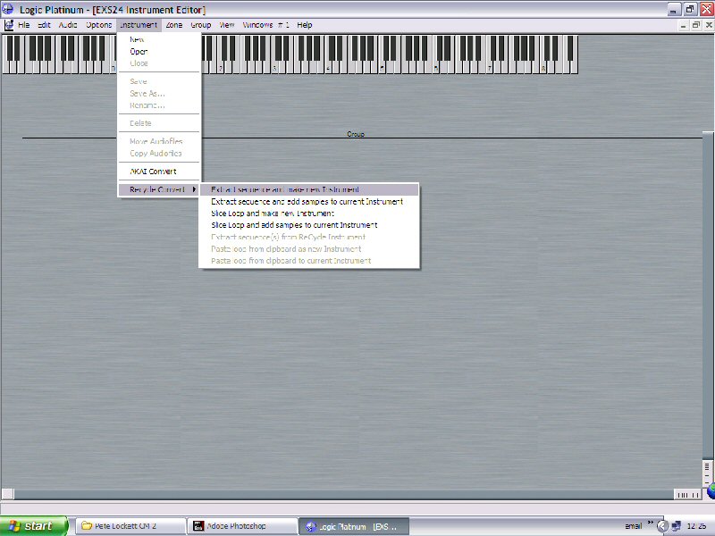The width and height of the screenshot is (715, 536).
Task: Open the Pete Lockett CM 2 folder in taskbar
Action: pos(130,526)
